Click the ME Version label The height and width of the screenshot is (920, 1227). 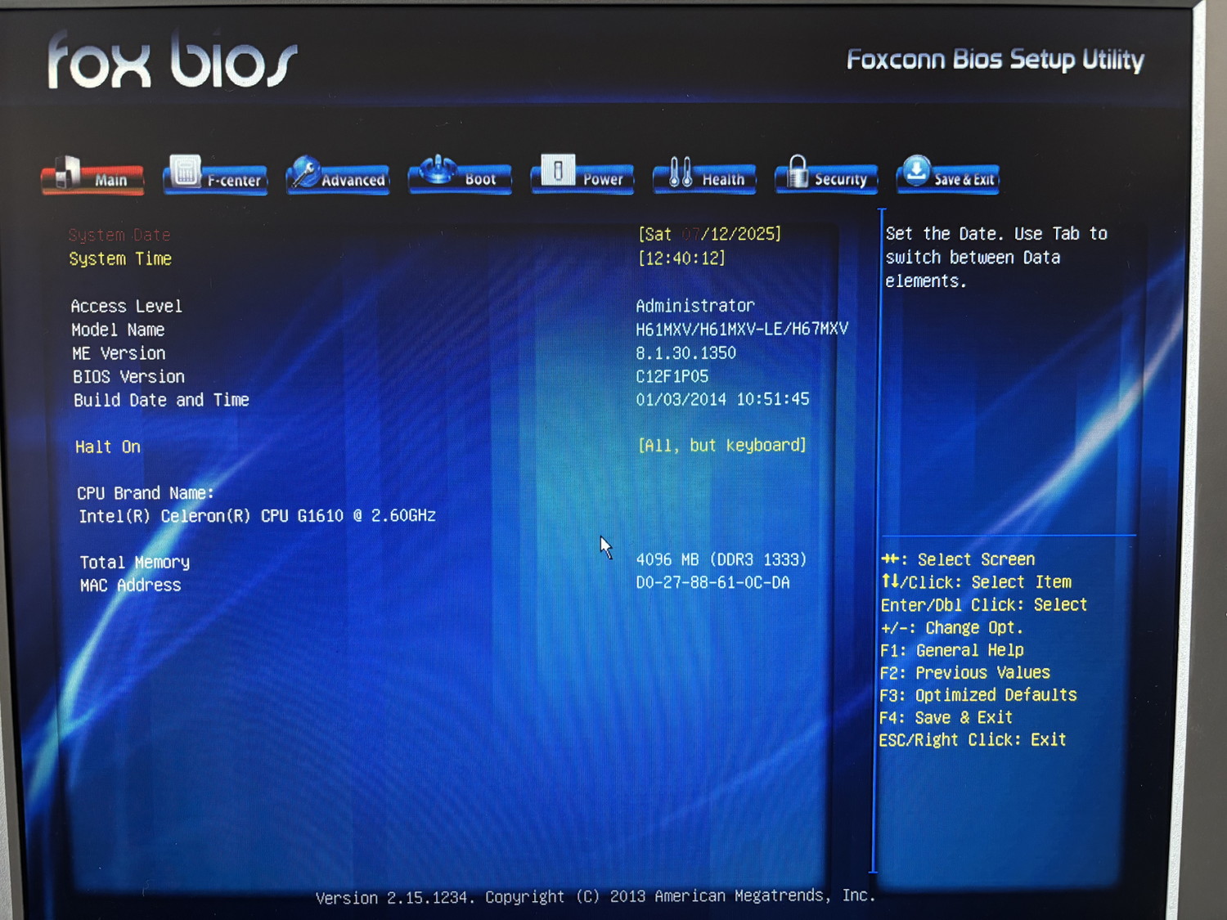(x=119, y=353)
